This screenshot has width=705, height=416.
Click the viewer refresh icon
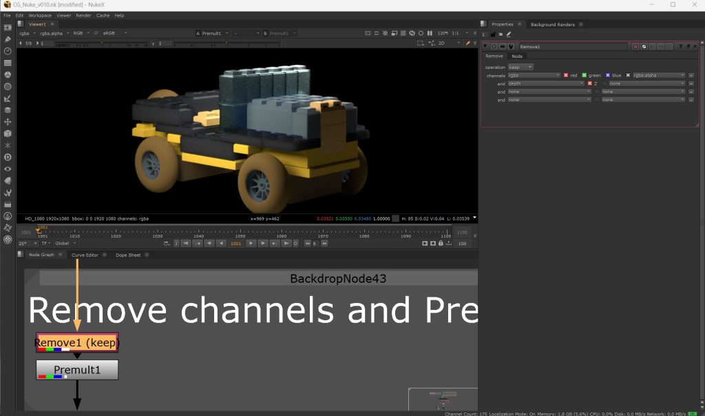pos(412,33)
